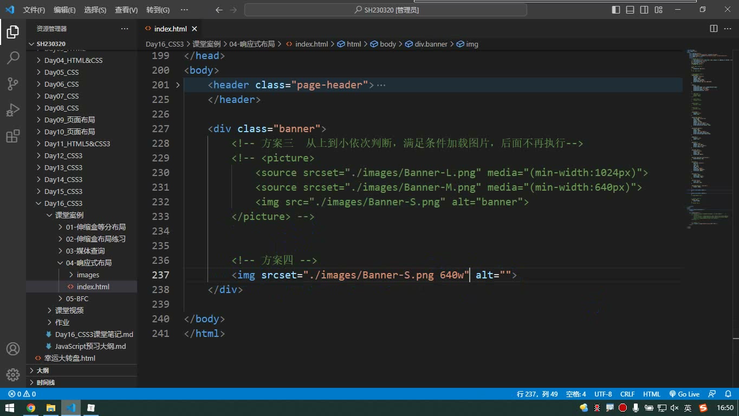Open editor More Actions ellipsis

(x=728, y=29)
